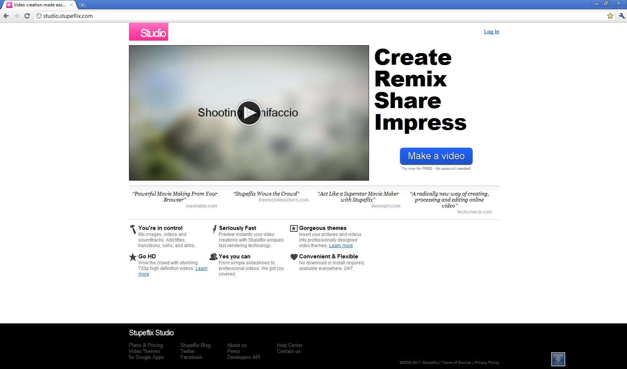The image size is (627, 369).
Task: Open Video Themes footer link
Action: [x=144, y=351]
